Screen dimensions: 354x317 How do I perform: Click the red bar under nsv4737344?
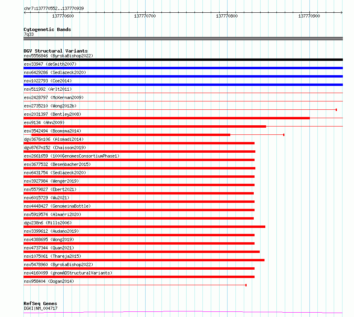coord(142,252)
